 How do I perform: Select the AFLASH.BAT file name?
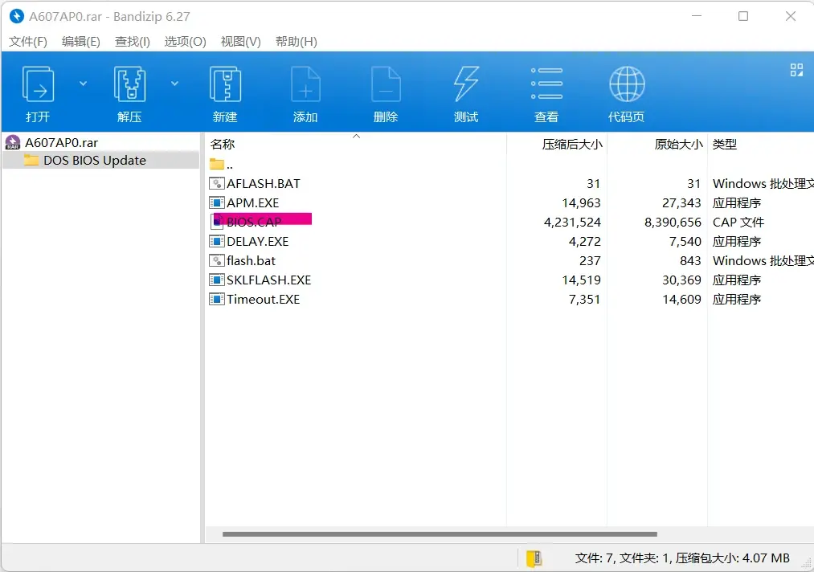coord(264,183)
